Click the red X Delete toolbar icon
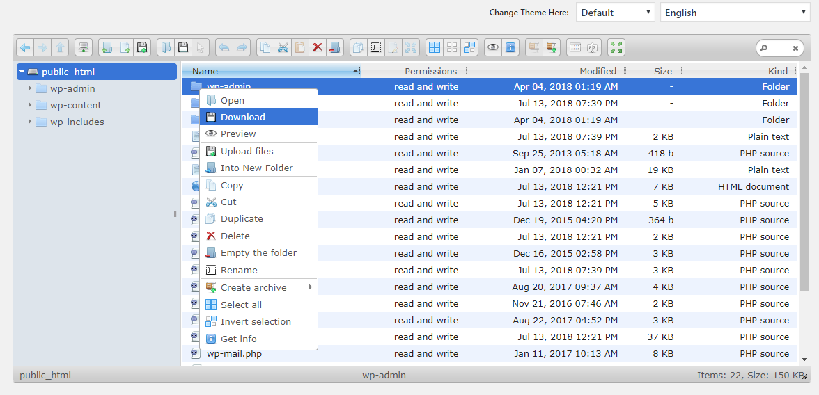The width and height of the screenshot is (819, 395). tap(318, 47)
